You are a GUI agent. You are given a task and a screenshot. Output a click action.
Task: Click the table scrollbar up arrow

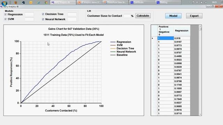pyautogui.click(x=200, y=26)
